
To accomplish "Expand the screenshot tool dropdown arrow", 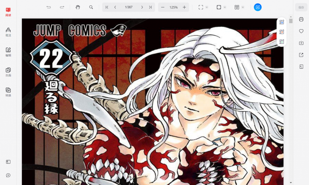I will 207,7.
